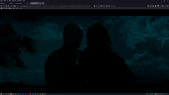Image resolution: width=169 pixels, height=95 pixels.
Task: Toggle full screen mode
Action: (x=107, y=6)
